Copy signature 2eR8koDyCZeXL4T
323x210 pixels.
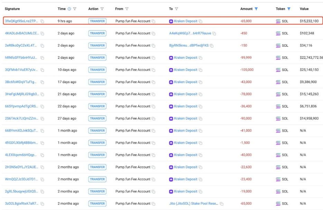42,46
